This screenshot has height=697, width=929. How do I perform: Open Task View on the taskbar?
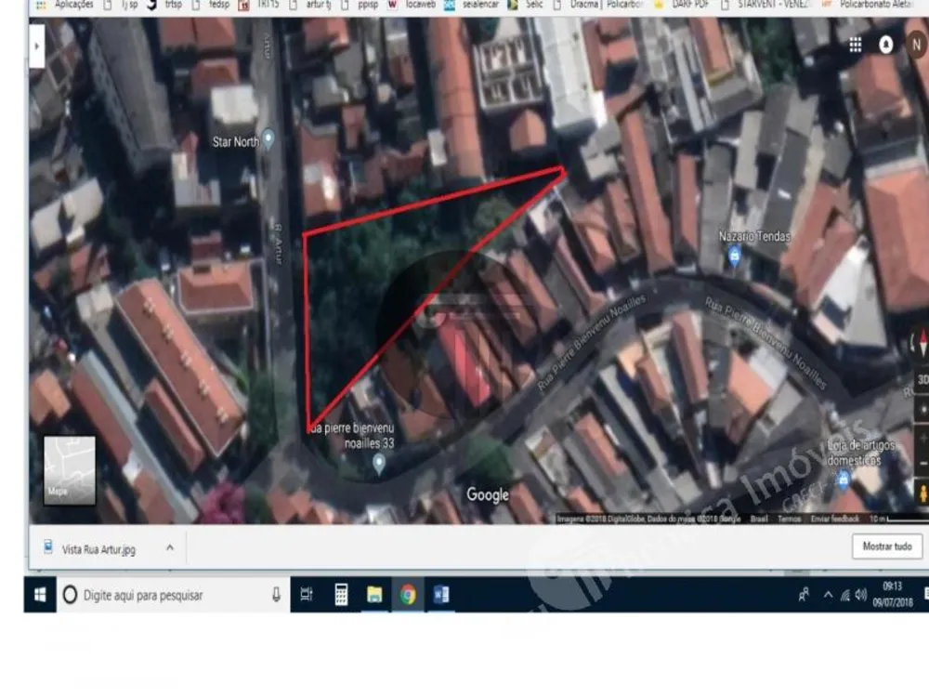pos(307,595)
